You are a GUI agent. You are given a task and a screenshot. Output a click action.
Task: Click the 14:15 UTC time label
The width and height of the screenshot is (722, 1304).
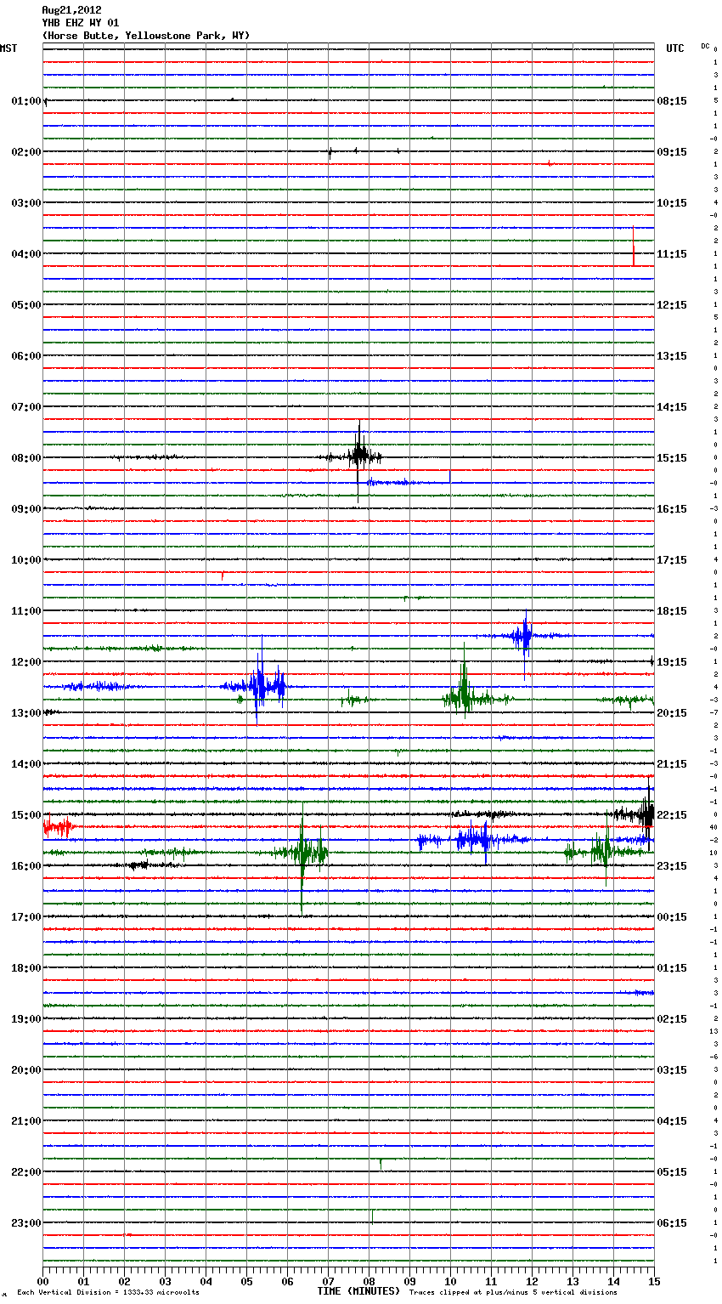tap(672, 407)
